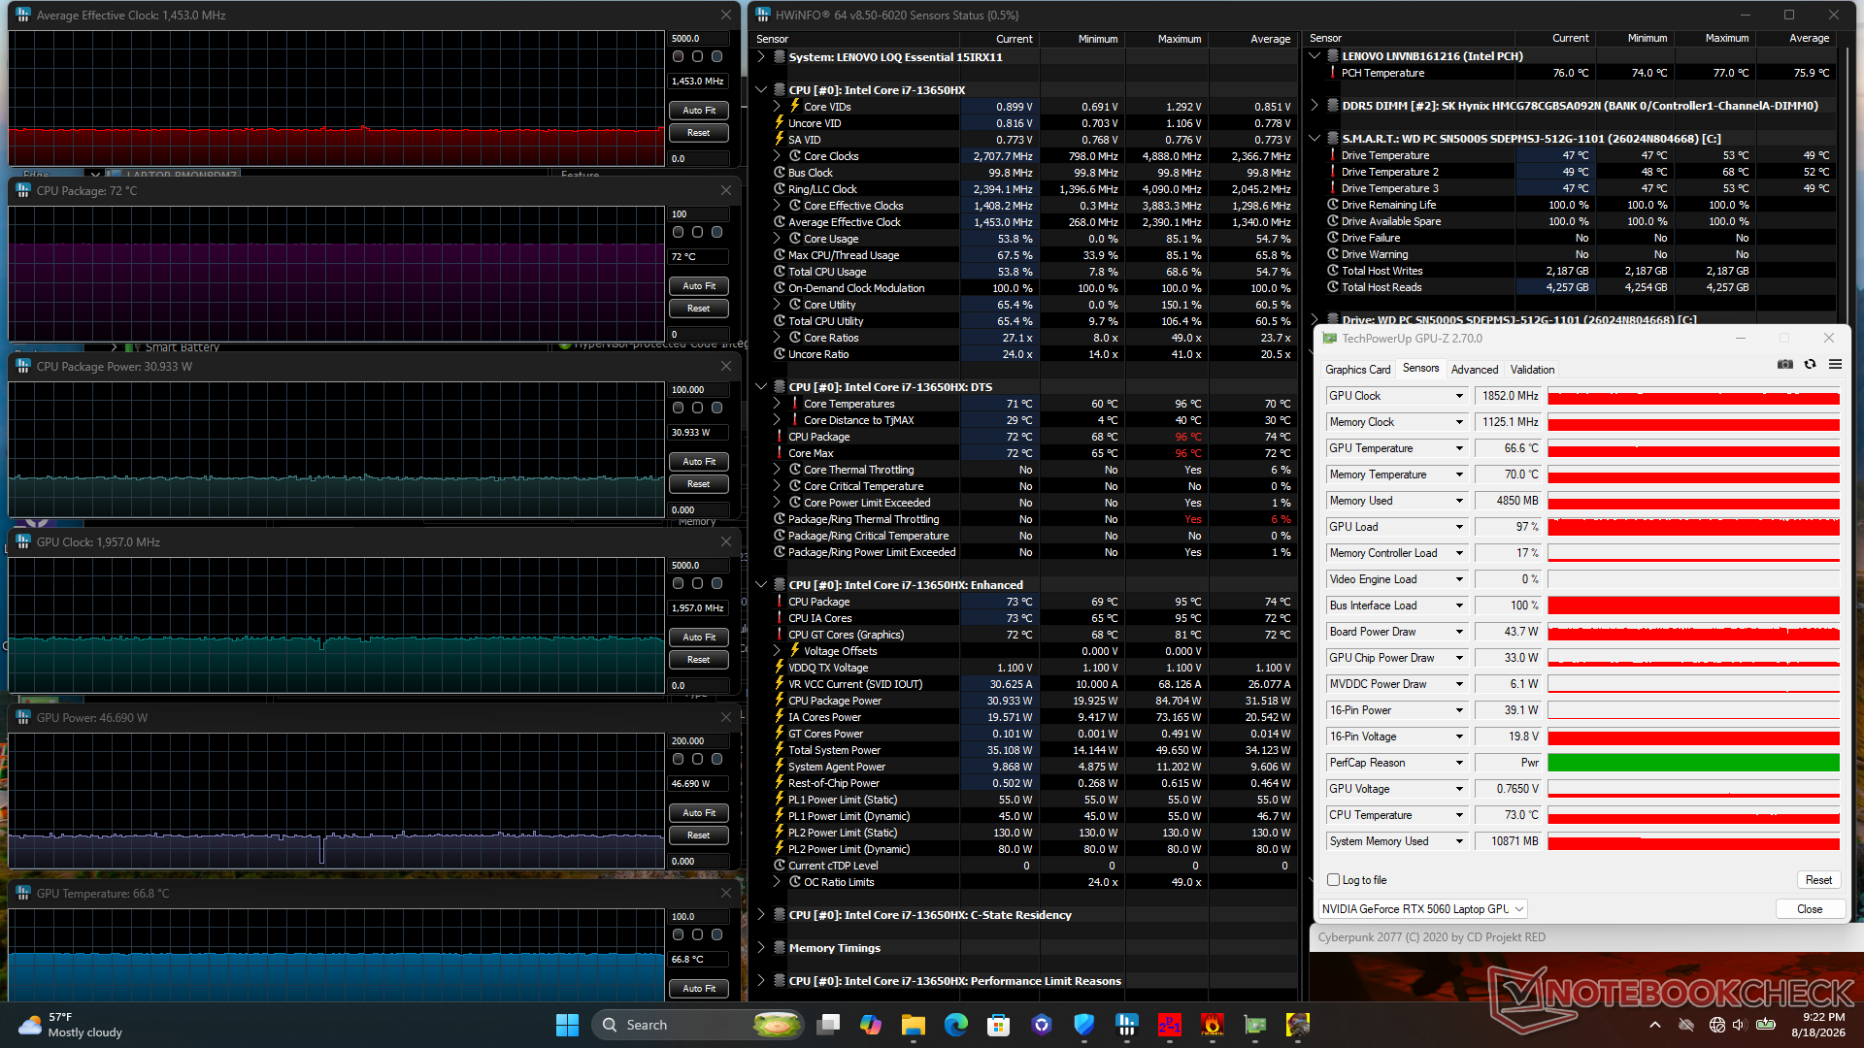Open network status from the system tray
Image resolution: width=1864 pixels, height=1048 pixels.
(x=1716, y=1025)
